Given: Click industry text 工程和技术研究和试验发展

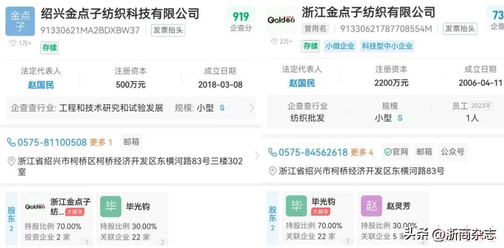Looking at the screenshot, I should point(111,108).
